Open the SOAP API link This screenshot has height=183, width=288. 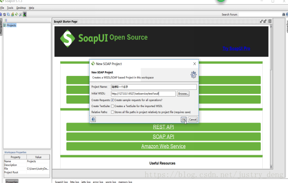click(x=163, y=136)
